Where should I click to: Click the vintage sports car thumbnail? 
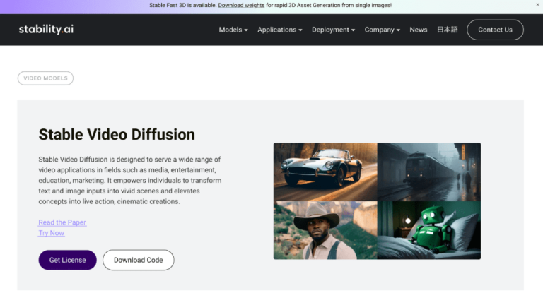pos(325,172)
